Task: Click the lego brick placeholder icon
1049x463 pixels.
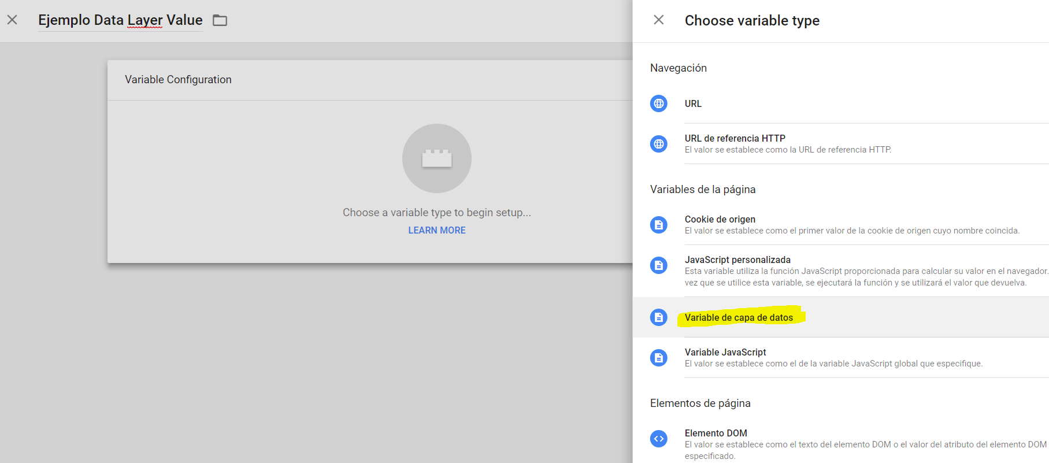Action: coord(437,158)
